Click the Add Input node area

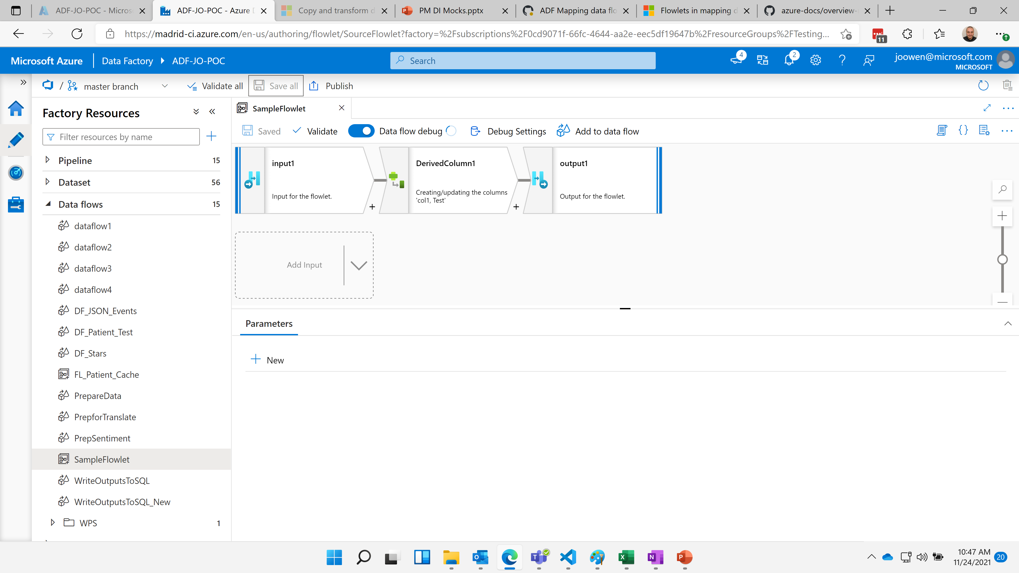pos(304,264)
